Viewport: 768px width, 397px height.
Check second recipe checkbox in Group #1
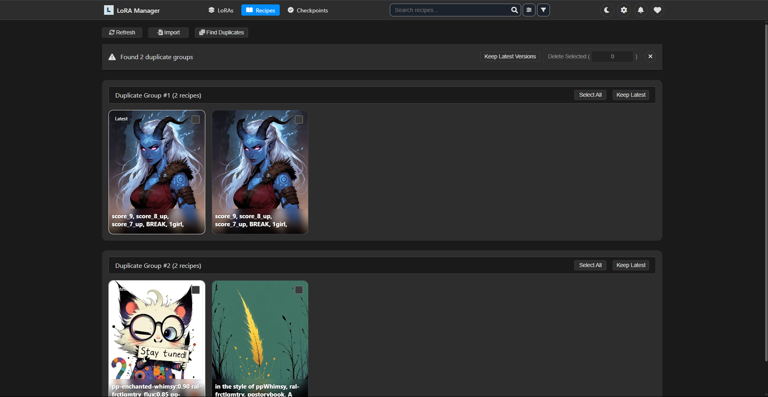coord(299,120)
